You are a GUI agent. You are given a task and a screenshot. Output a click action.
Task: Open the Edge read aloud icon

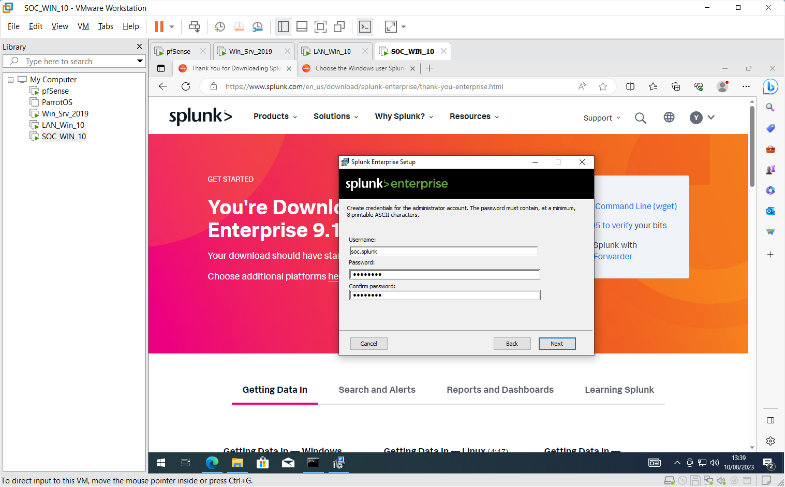click(x=582, y=86)
